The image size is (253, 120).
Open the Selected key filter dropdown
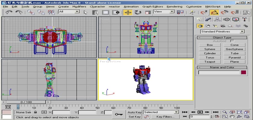click(161, 112)
